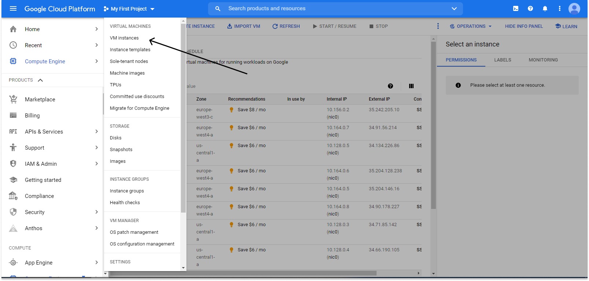
Task: Click the Search products and resources field
Action: click(335, 8)
